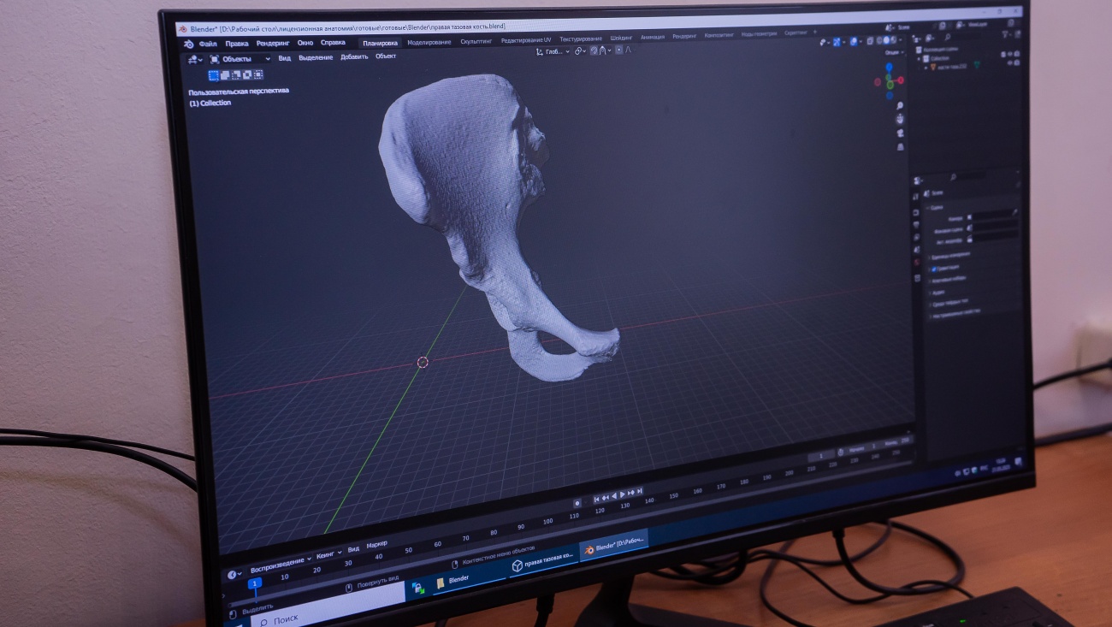Open the 'Файл' menu
This screenshot has width=1112, height=627.
click(x=208, y=44)
